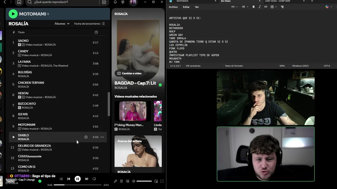Image resolution: width=337 pixels, height=189 pixels.
Task: Toggle repeat mode
Action: (x=94, y=179)
